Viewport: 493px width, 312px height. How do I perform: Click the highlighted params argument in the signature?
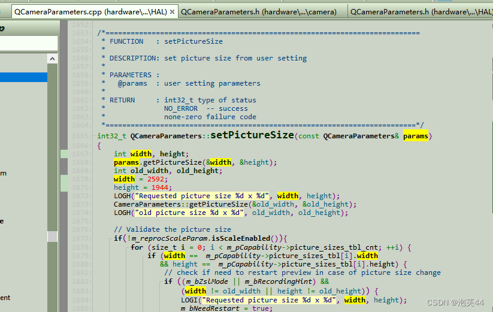coord(415,136)
